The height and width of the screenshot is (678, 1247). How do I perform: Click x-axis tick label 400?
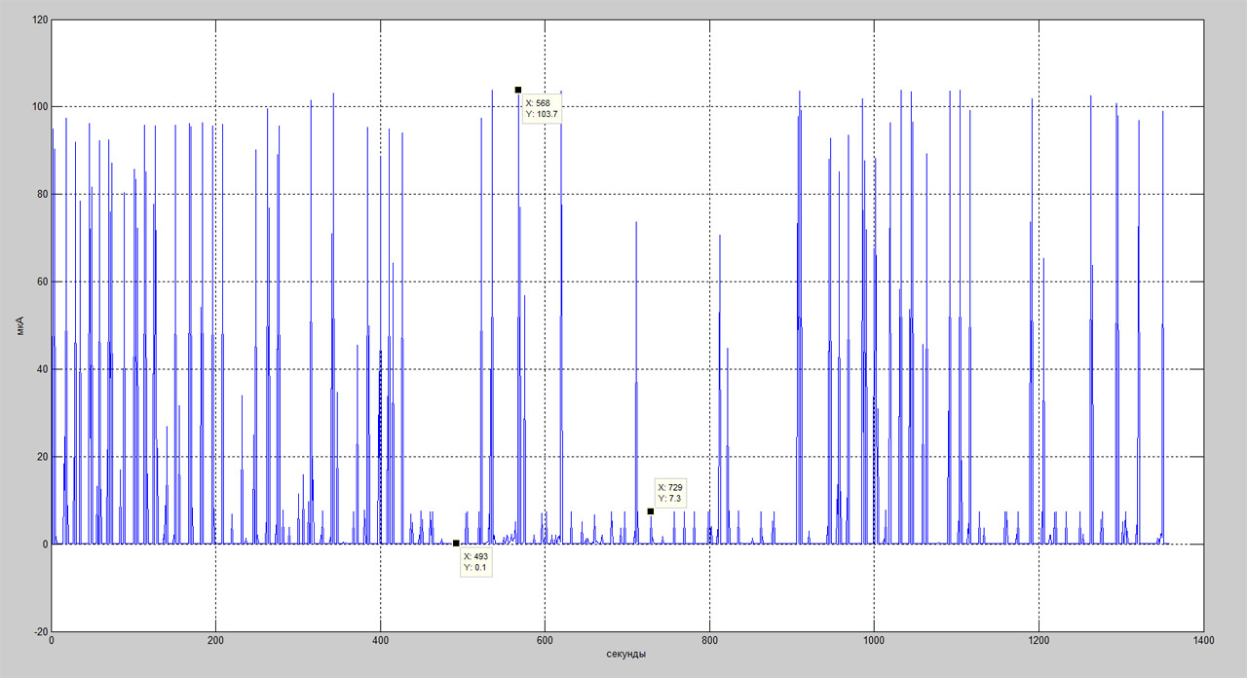click(x=380, y=641)
